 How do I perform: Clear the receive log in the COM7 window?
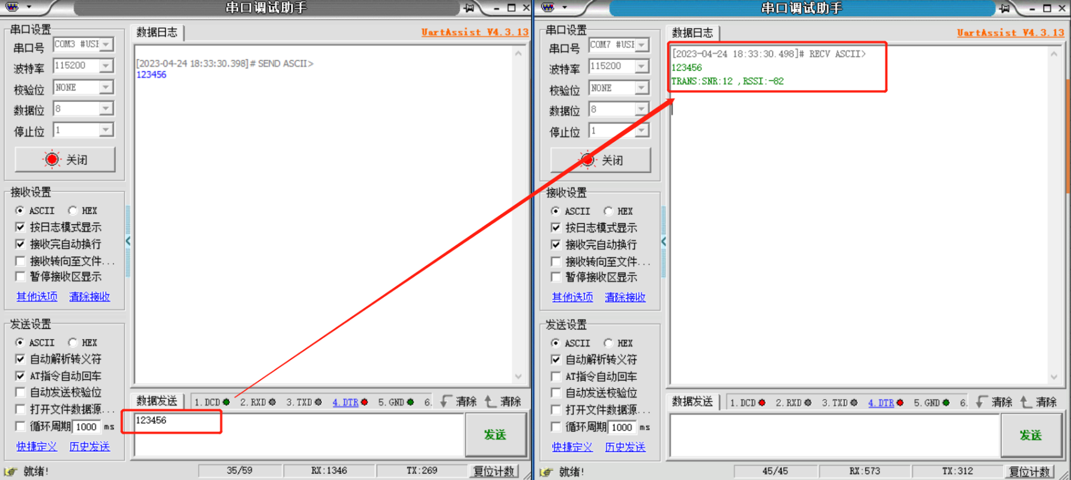pos(625,298)
